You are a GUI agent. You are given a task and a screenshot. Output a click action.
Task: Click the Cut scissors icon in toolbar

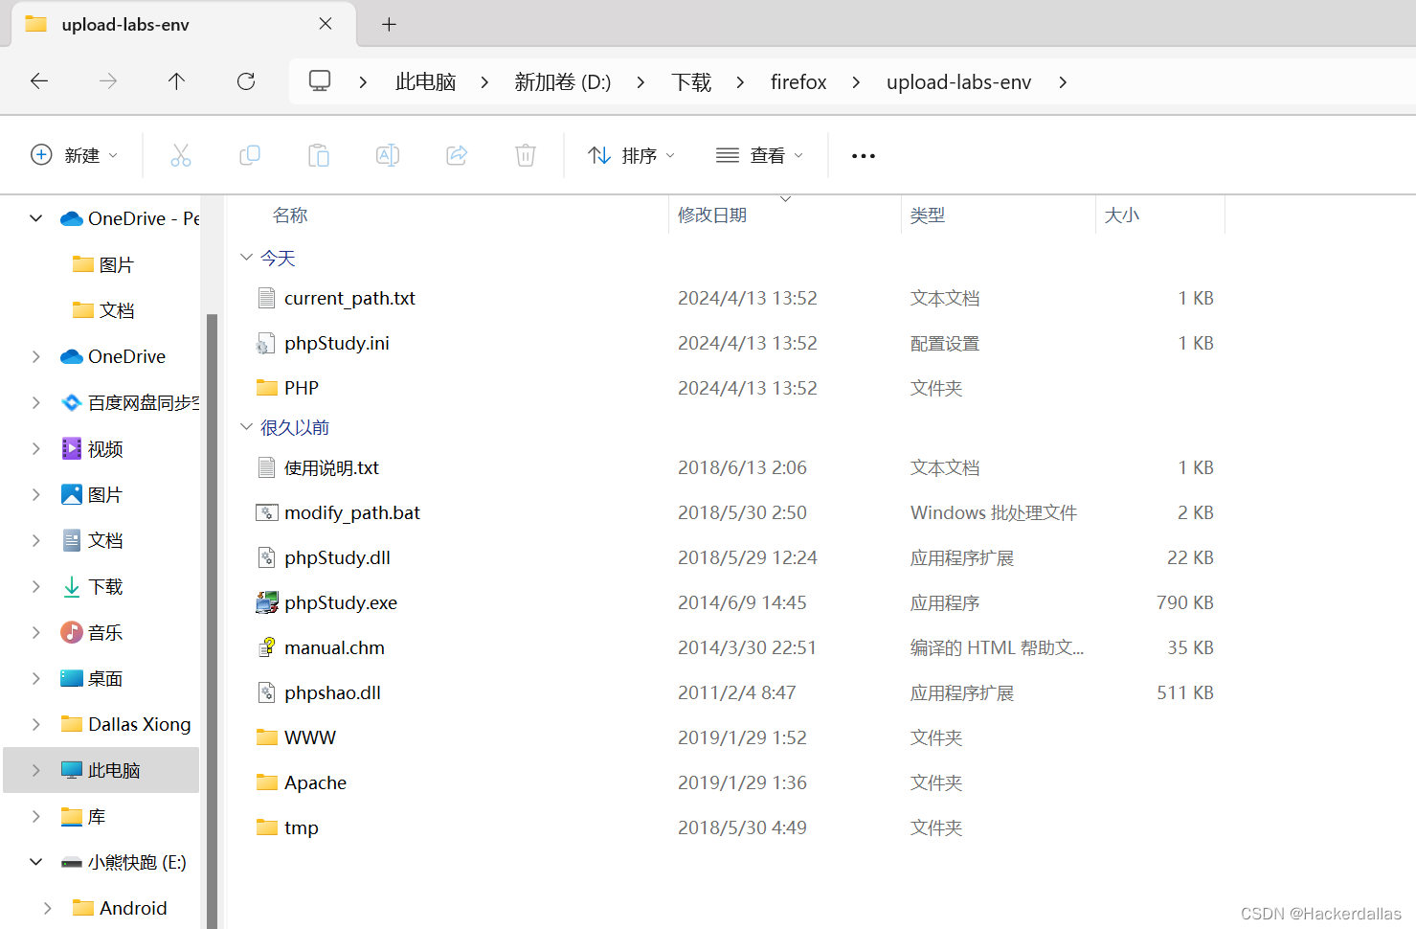tap(180, 155)
